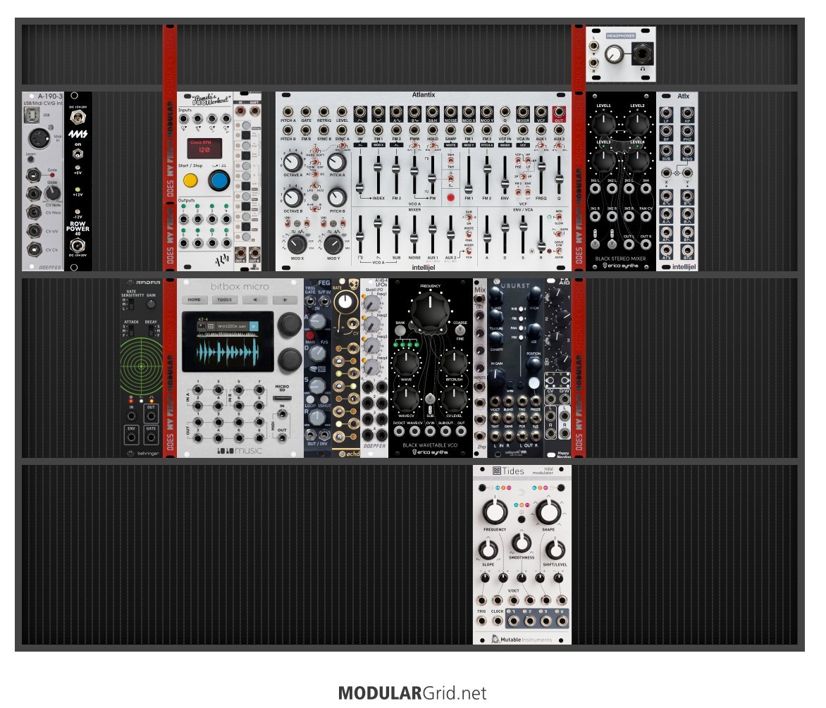Click the blue encoder knob on Pamela's Workout
The width and height of the screenshot is (826, 708).
[x=219, y=180]
